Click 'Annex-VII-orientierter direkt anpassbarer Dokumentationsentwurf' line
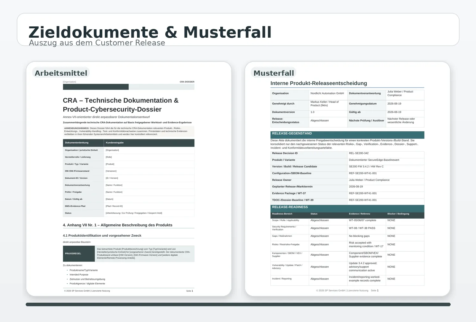This screenshot has width=476, height=322. click(106, 117)
